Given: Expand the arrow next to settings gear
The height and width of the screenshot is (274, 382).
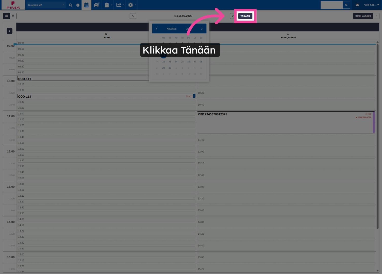Looking at the screenshot, I should click(135, 5).
